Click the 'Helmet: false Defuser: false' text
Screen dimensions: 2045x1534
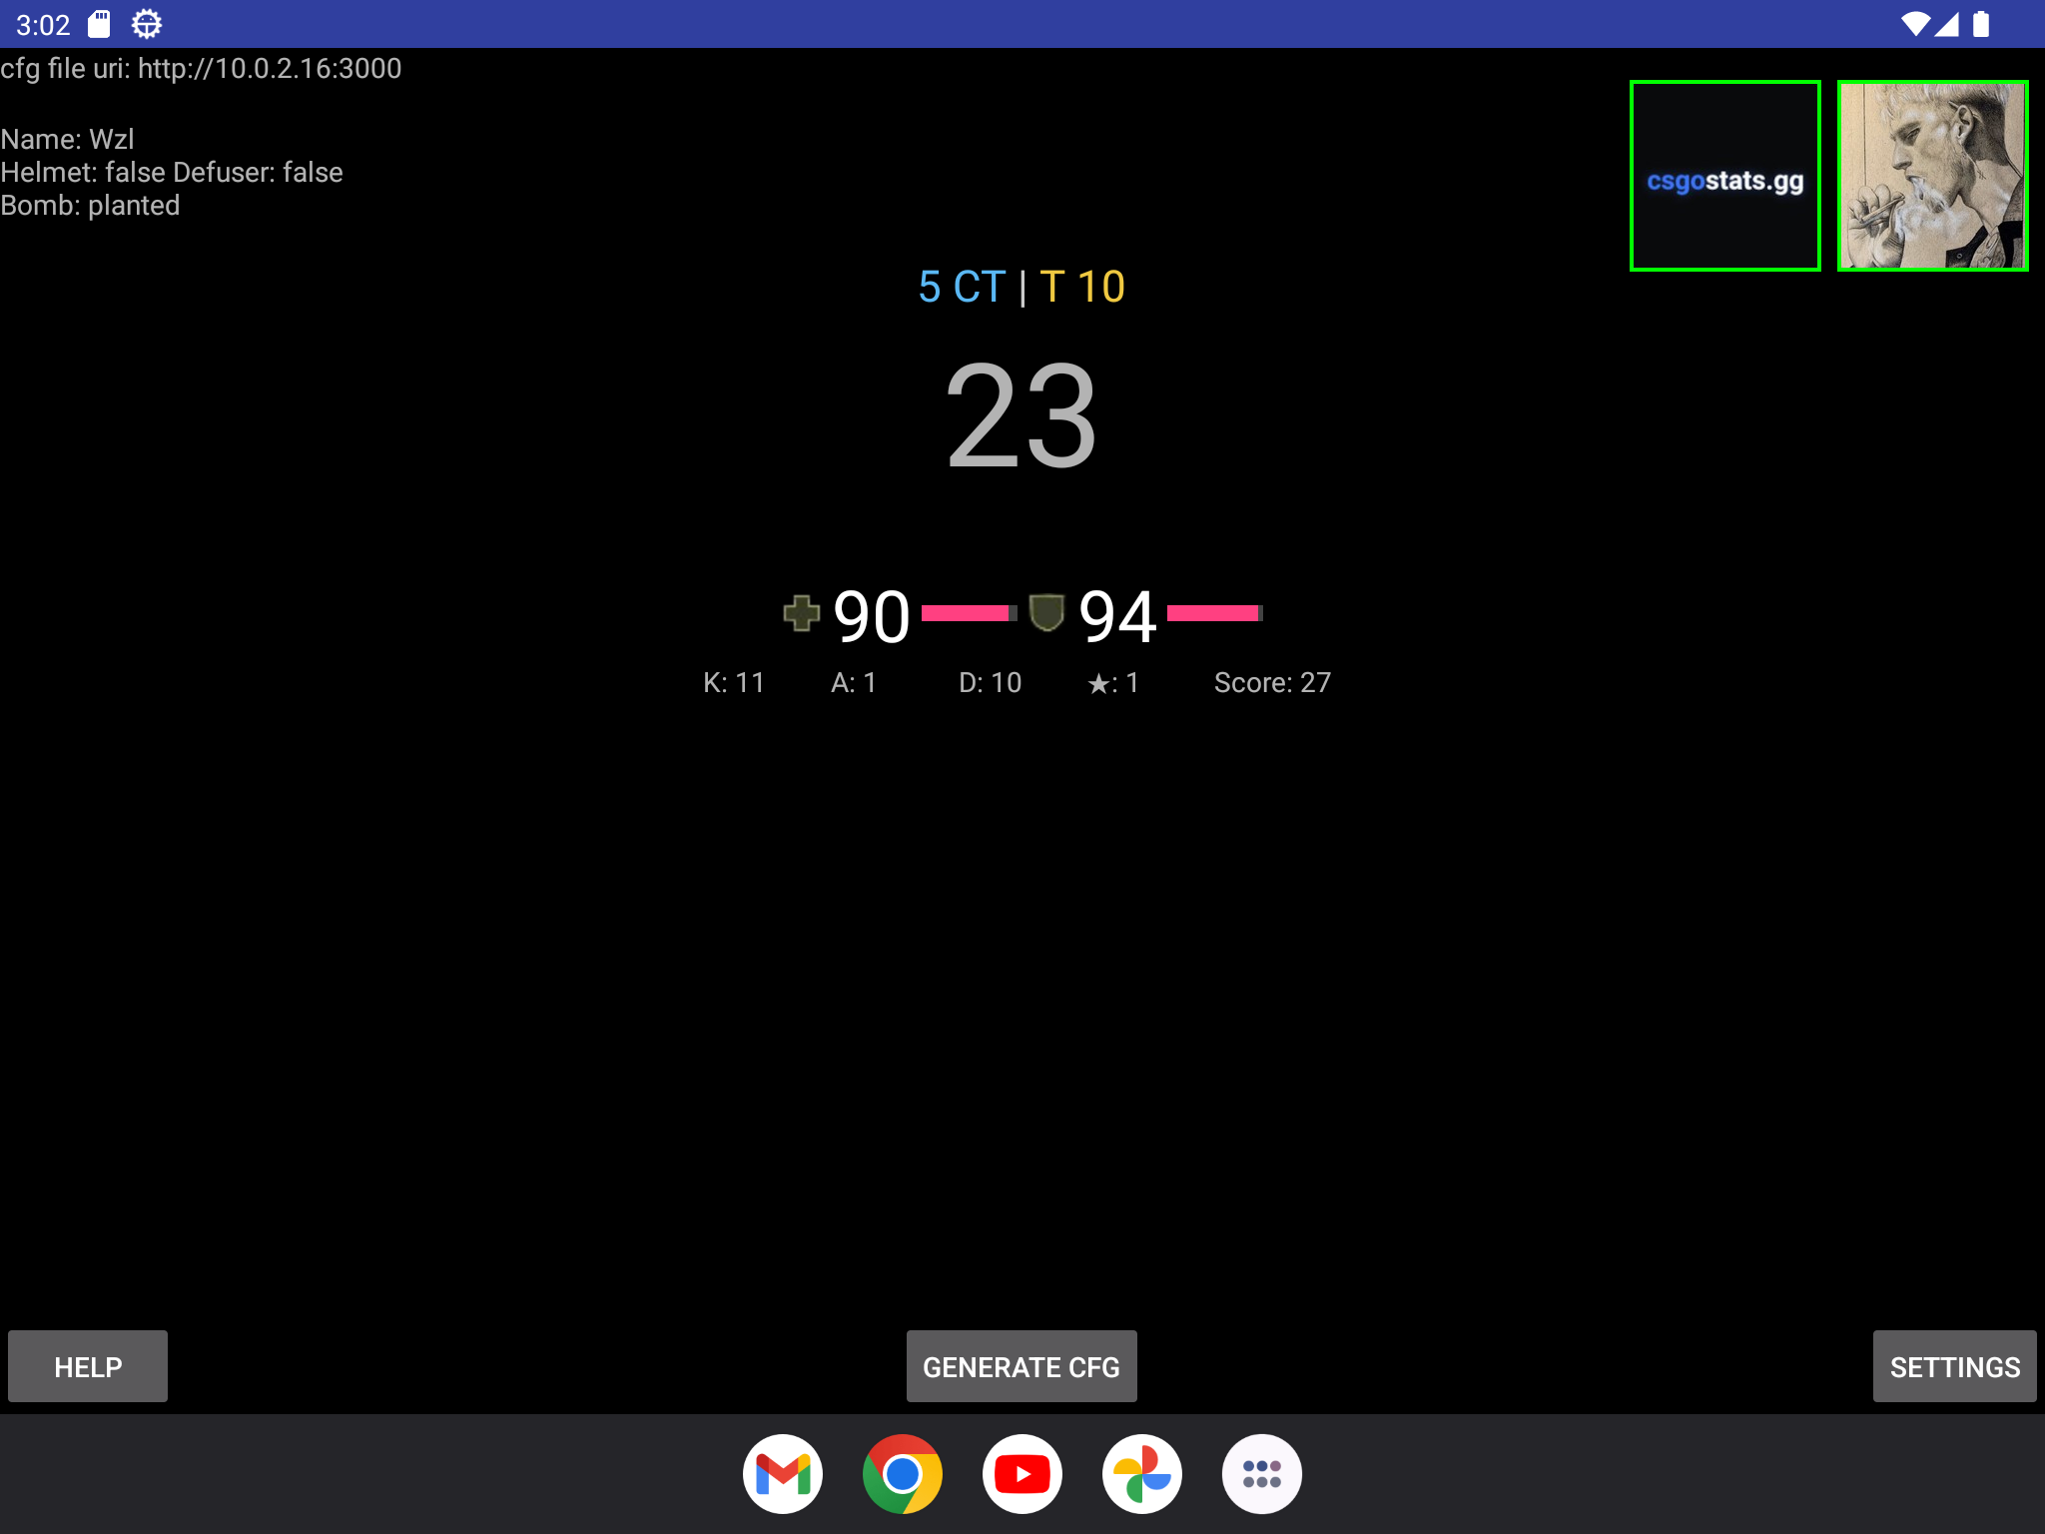[172, 172]
